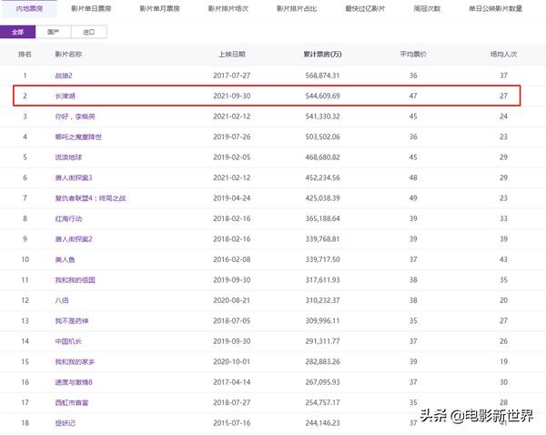Click the release date 2018-07-05
546x435 pixels.
tap(231, 321)
